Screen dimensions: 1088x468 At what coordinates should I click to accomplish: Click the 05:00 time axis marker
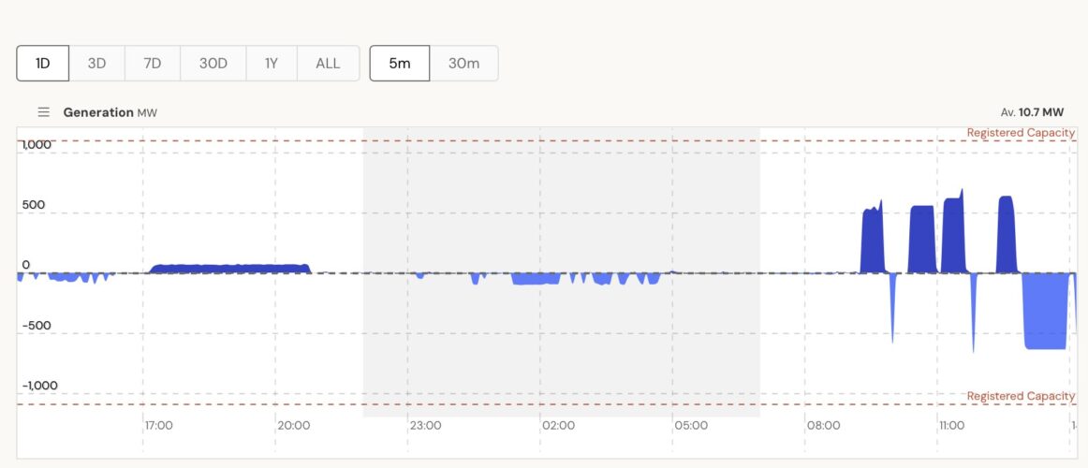point(691,426)
